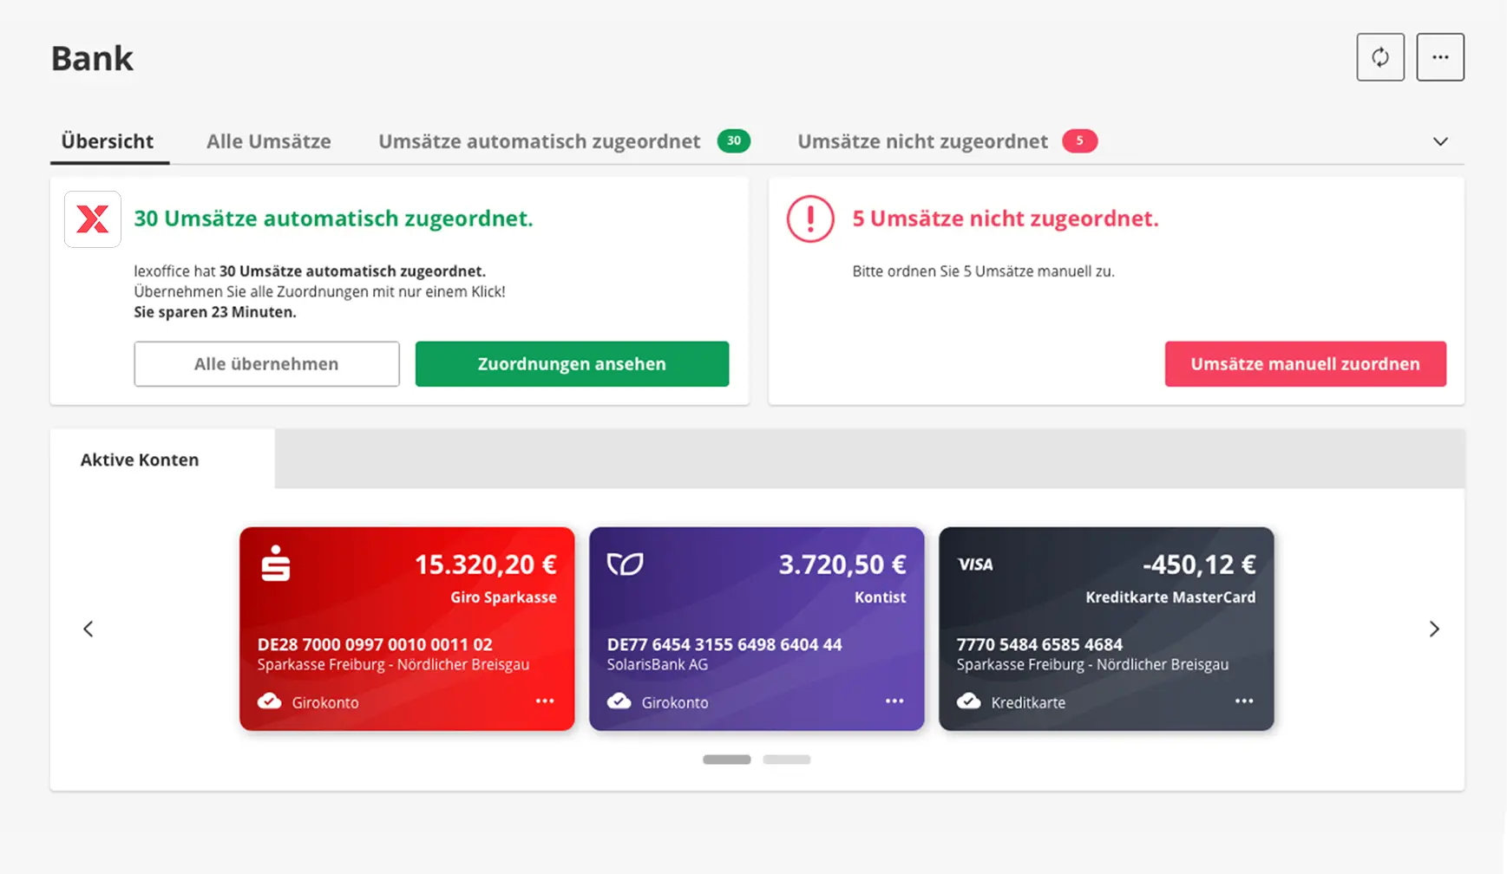Image resolution: width=1507 pixels, height=874 pixels.
Task: Click the Sparkasse logo on the red card
Action: coord(276,564)
